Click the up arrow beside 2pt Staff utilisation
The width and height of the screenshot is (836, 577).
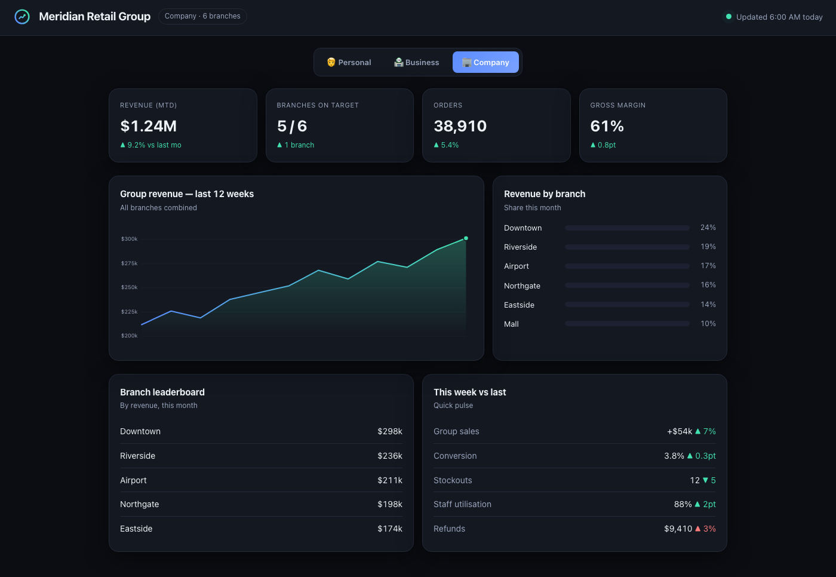(697, 504)
